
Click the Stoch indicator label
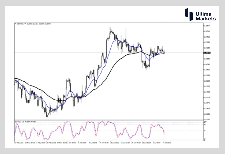click(26, 122)
